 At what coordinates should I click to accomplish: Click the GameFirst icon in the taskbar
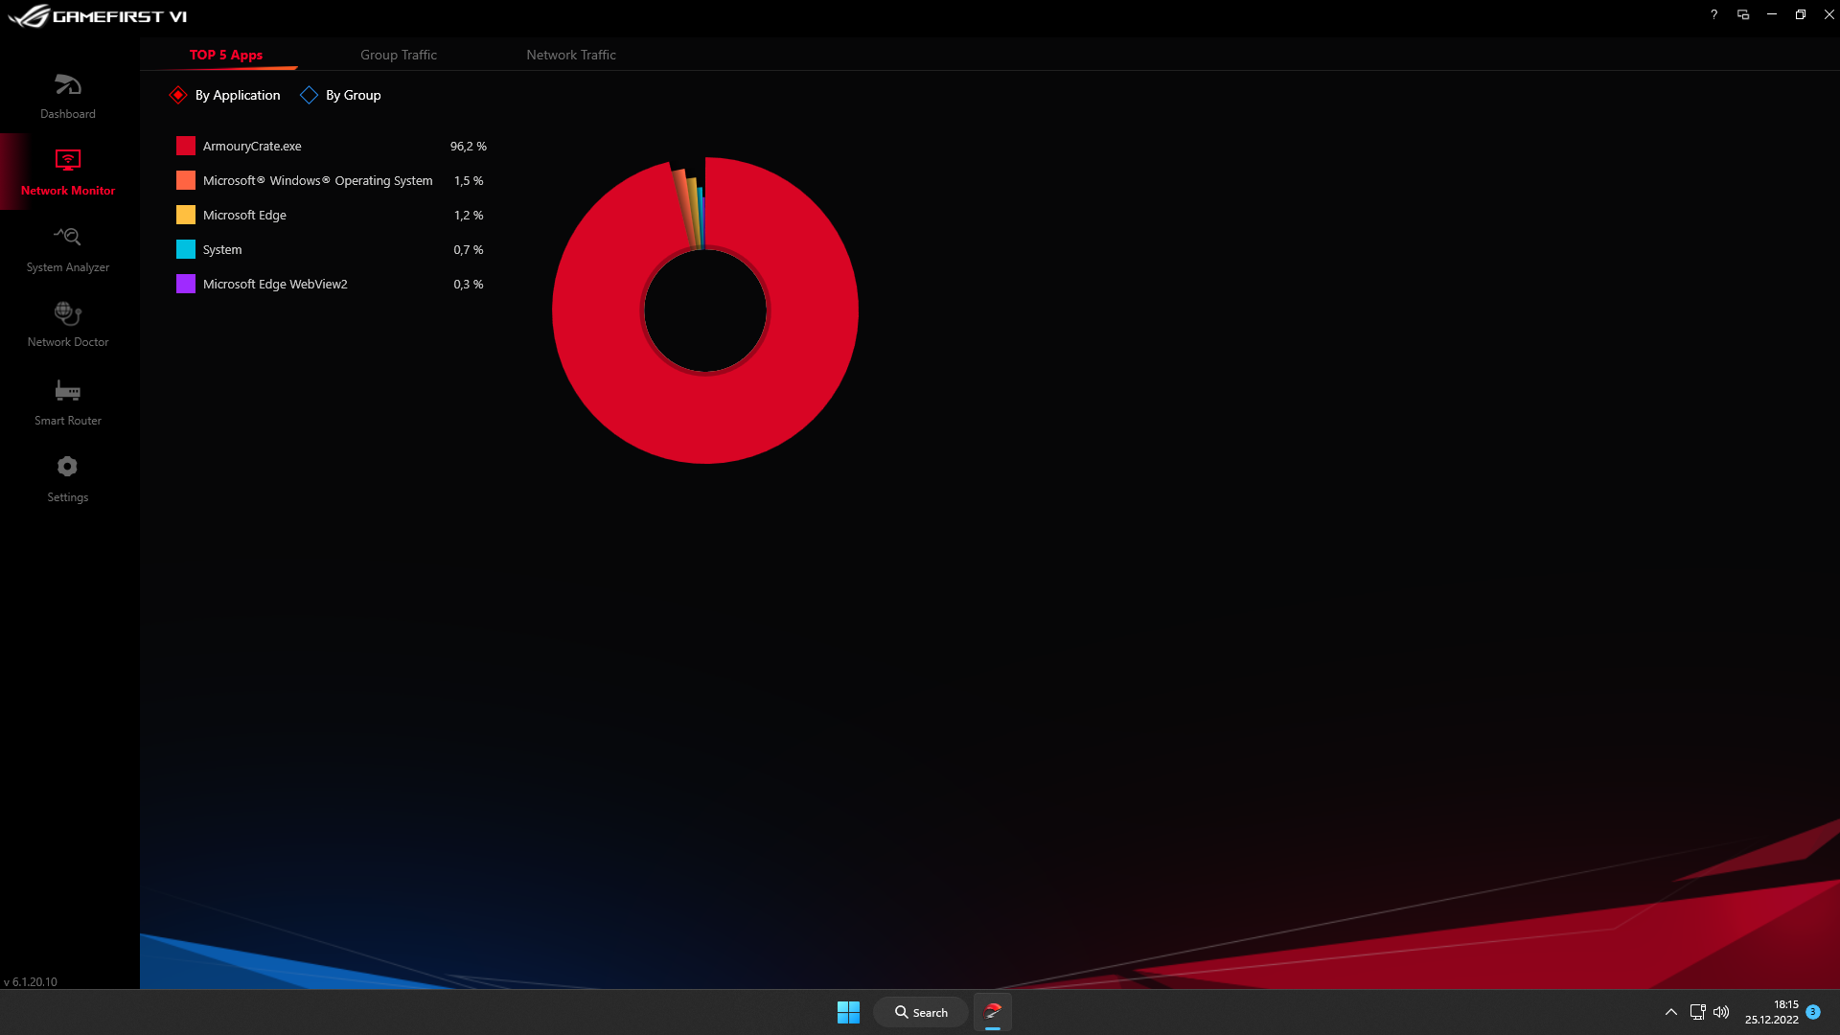click(x=993, y=1012)
